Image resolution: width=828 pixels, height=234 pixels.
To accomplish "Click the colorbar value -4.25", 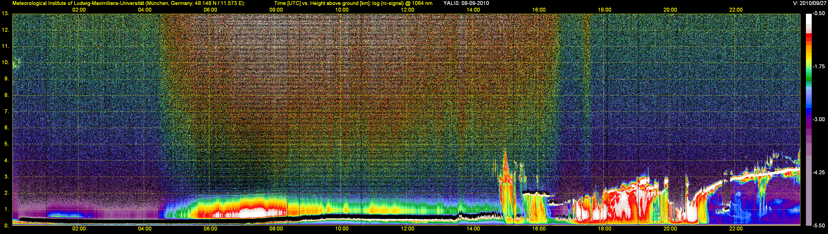I will pyautogui.click(x=819, y=172).
